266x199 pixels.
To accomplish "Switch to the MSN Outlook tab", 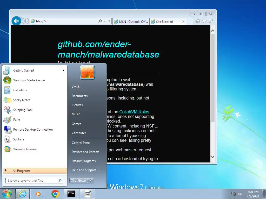I will (x=131, y=22).
